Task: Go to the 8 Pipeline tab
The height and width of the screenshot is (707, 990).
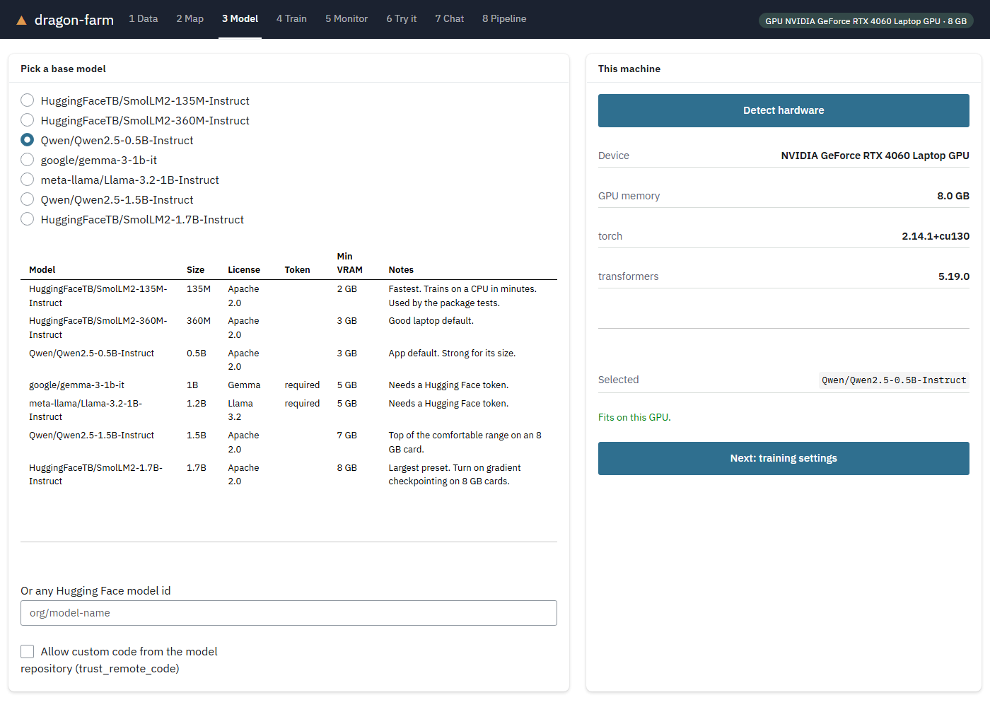Action: [x=504, y=19]
